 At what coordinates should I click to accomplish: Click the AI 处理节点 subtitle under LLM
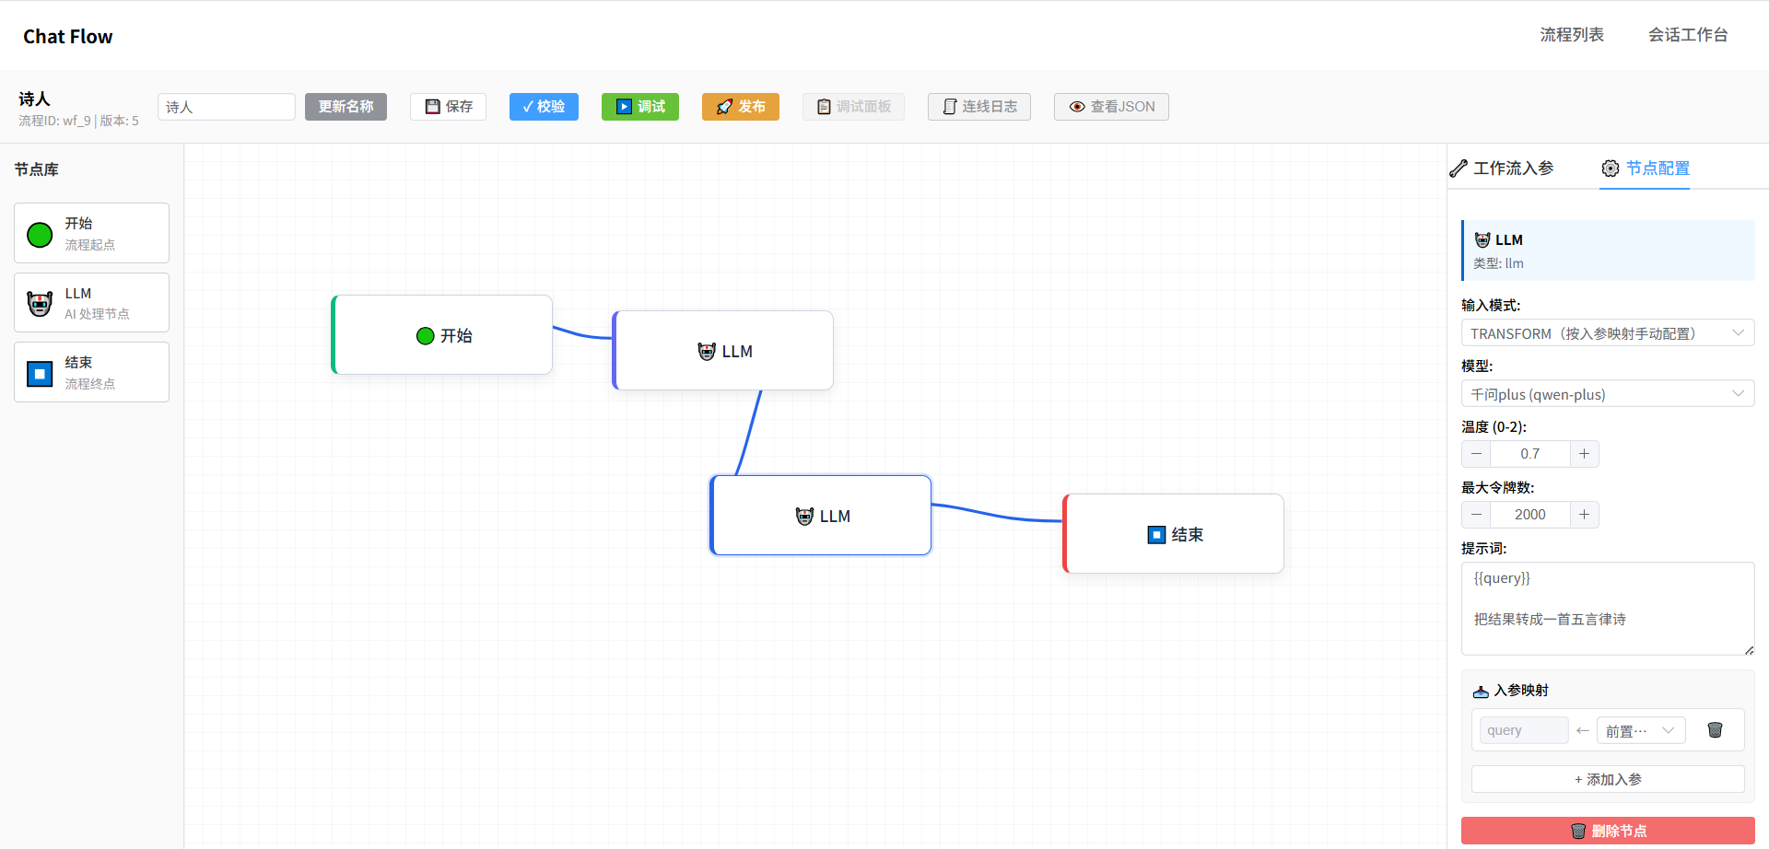(x=97, y=314)
